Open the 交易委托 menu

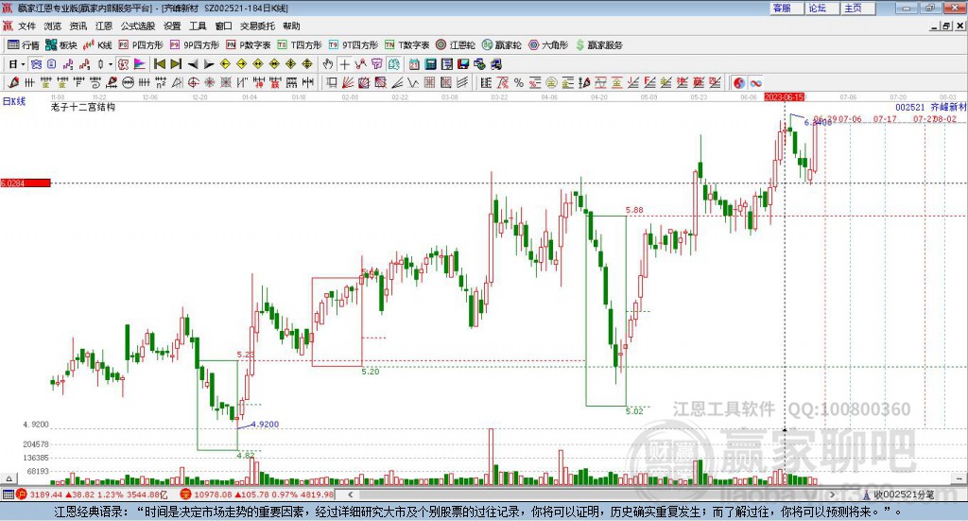tap(257, 26)
